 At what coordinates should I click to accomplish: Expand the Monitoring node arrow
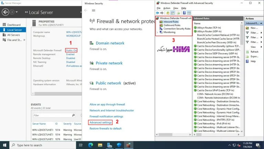tap(157, 32)
